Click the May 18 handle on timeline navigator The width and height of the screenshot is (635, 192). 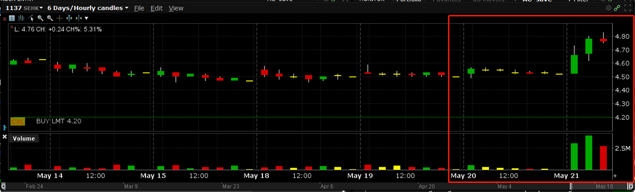(x=604, y=186)
